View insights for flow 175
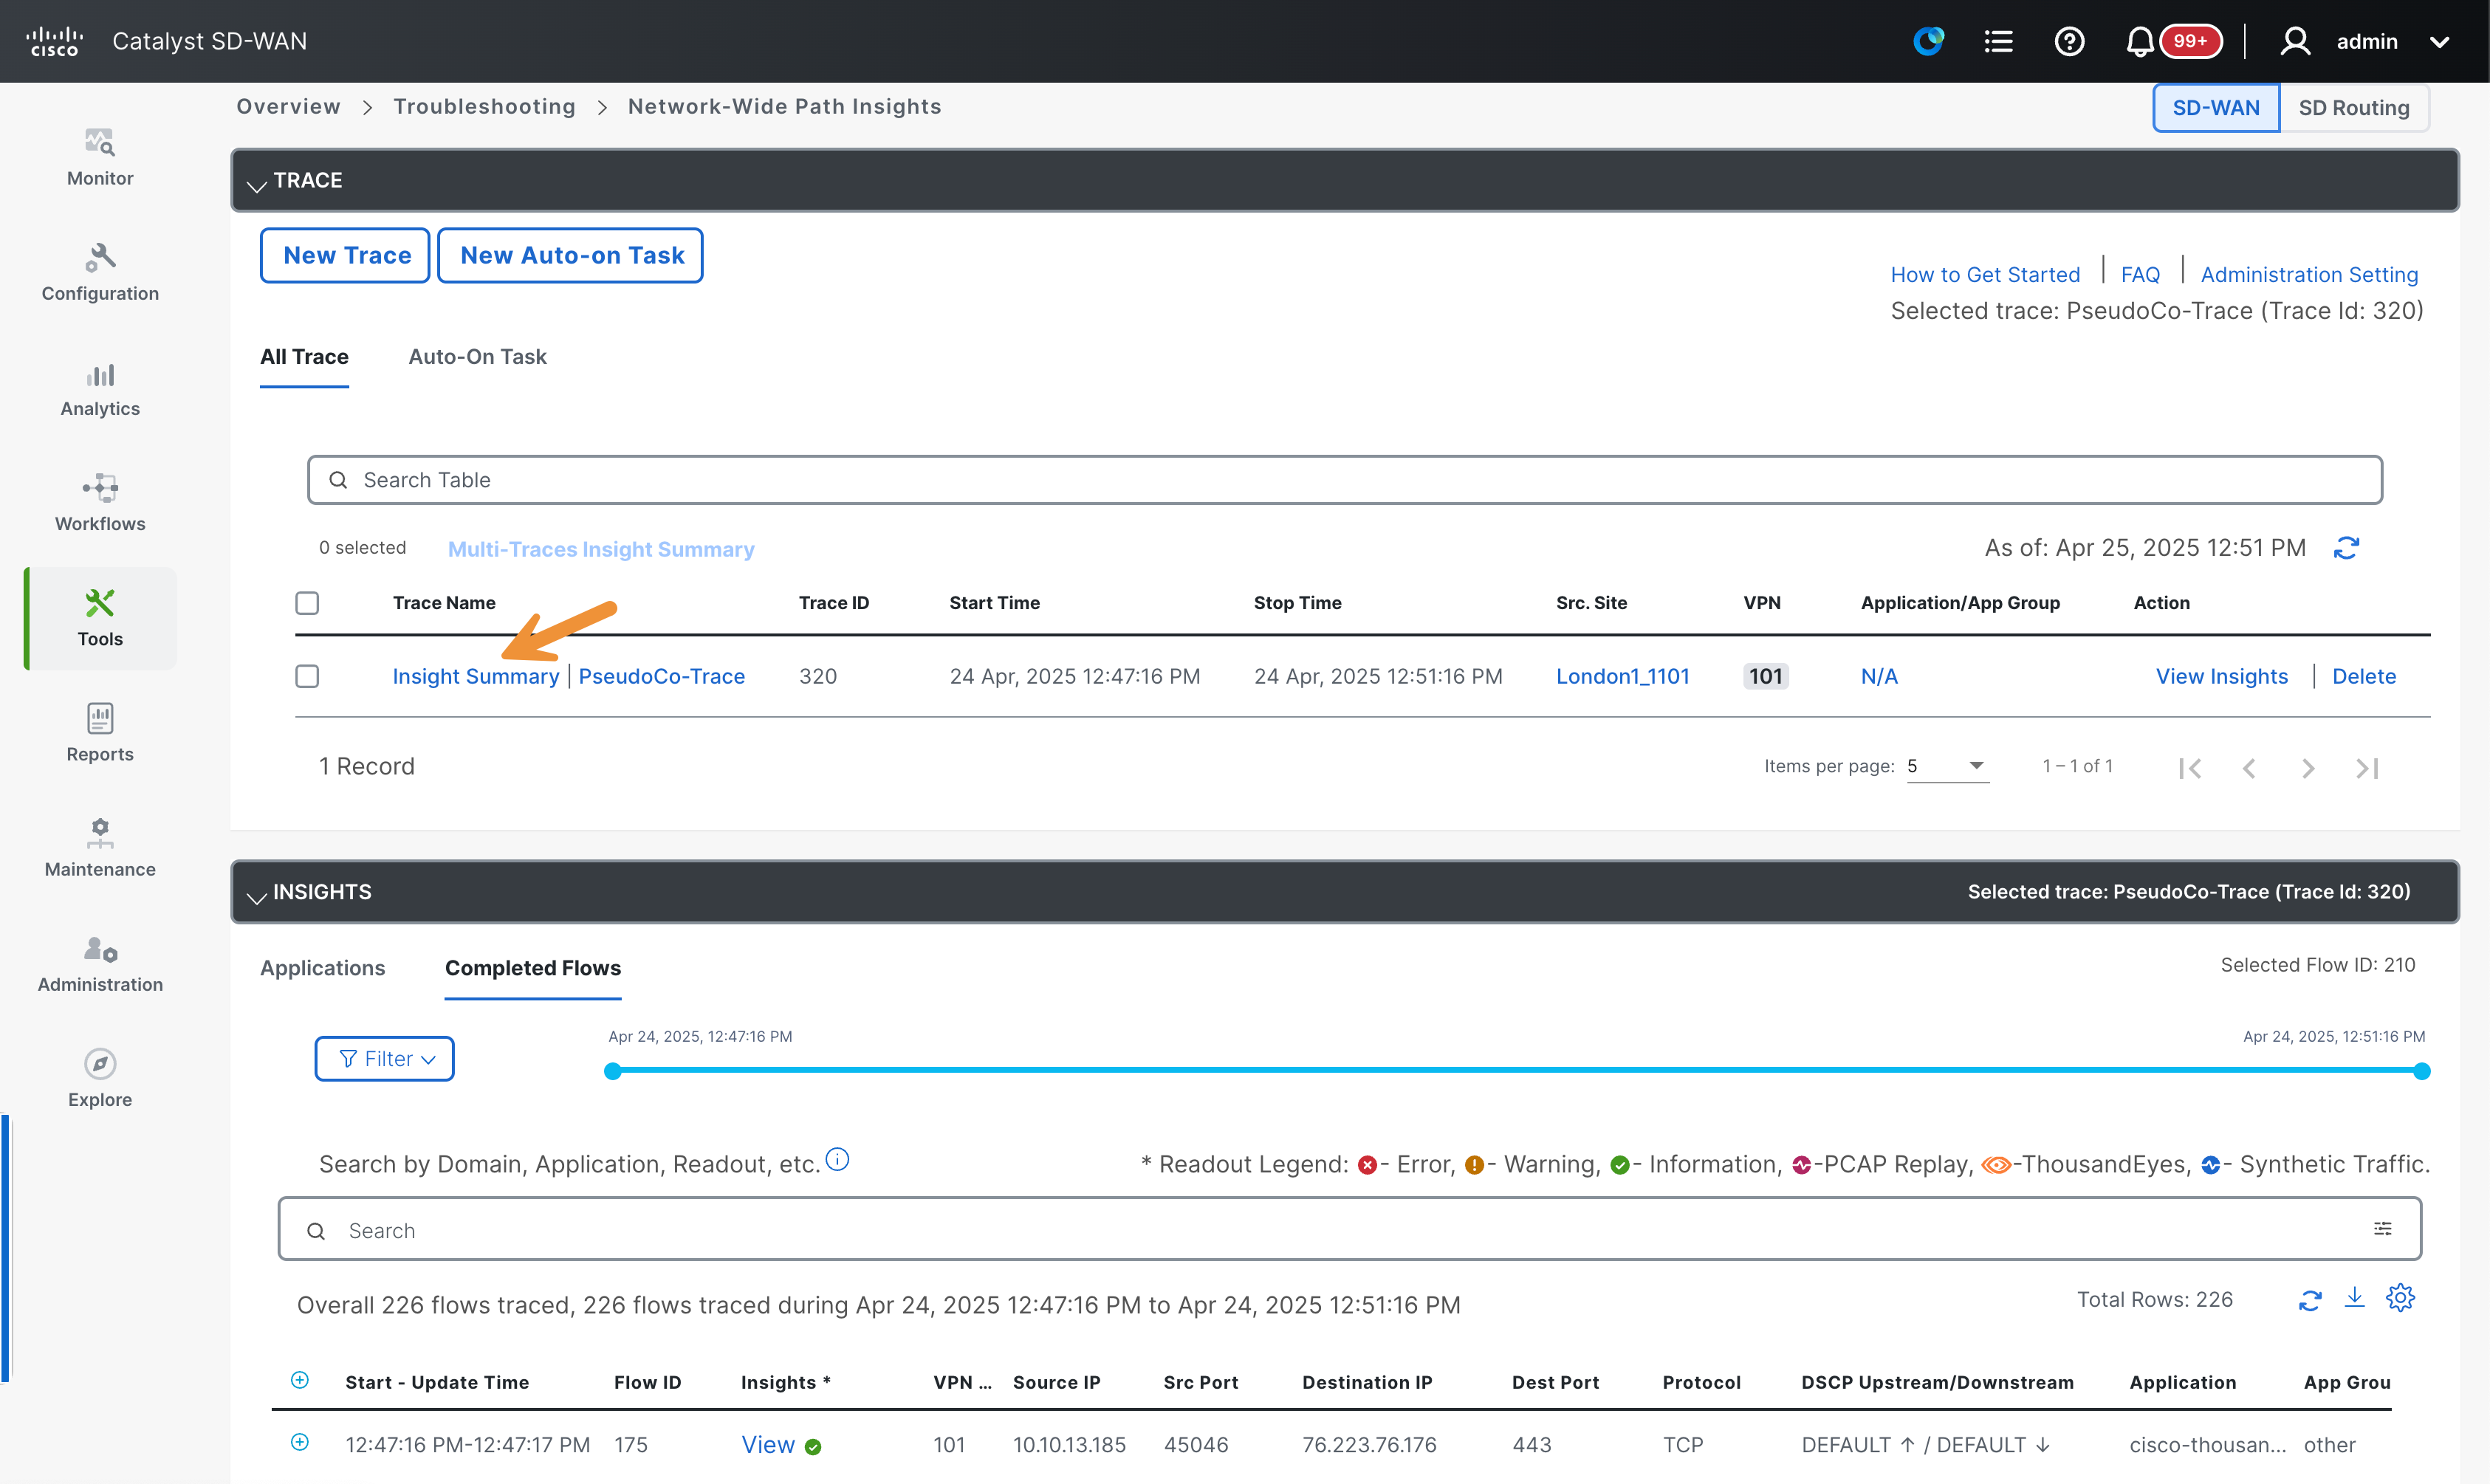Viewport: 2490px width, 1484px height. (x=768, y=1445)
